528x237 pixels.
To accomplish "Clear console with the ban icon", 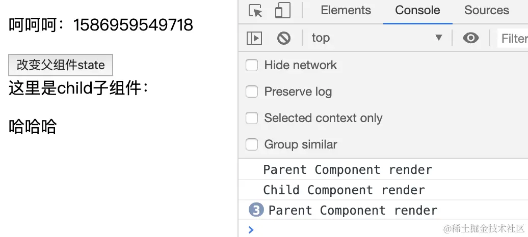I will click(x=284, y=38).
